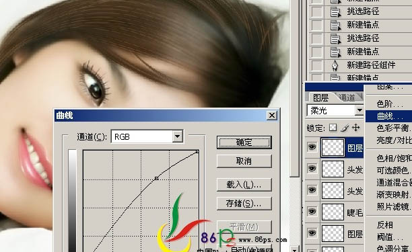Screen dimensions: 412x252
Task: Click the 确定 button
Action: (244, 142)
